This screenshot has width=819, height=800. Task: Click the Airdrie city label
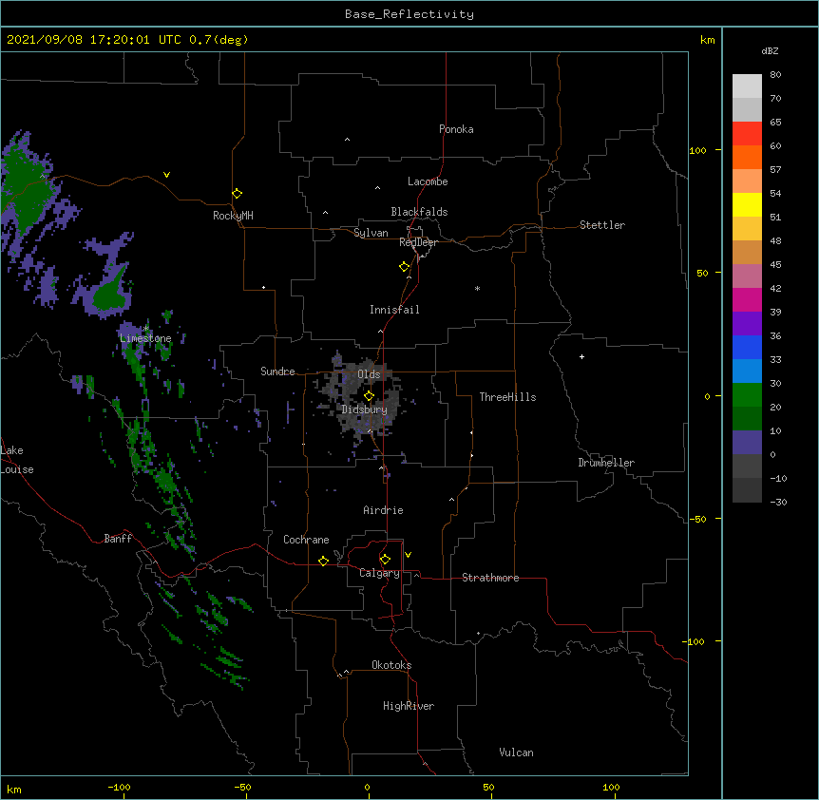(384, 510)
